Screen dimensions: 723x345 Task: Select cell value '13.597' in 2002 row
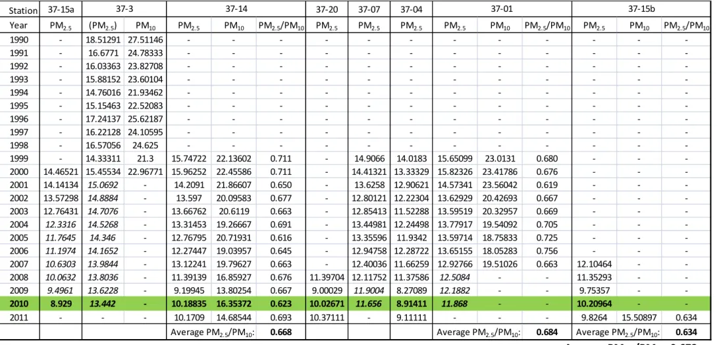click(188, 198)
